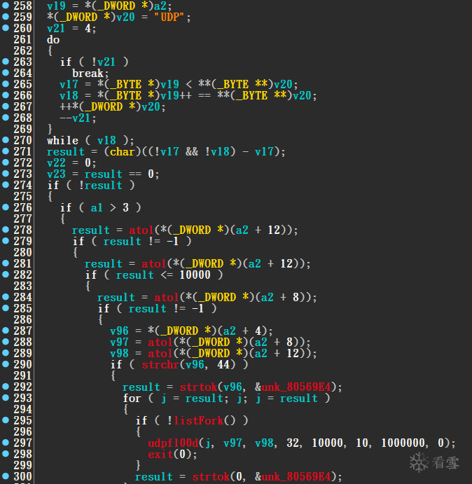Toggle the breakpoint dot on line 290
This screenshot has height=484, width=472.
pos(5,364)
